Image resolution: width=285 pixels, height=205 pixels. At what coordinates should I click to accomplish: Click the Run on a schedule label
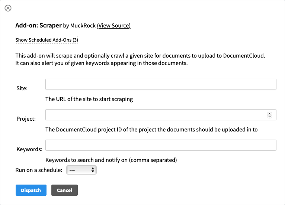coord(39,170)
